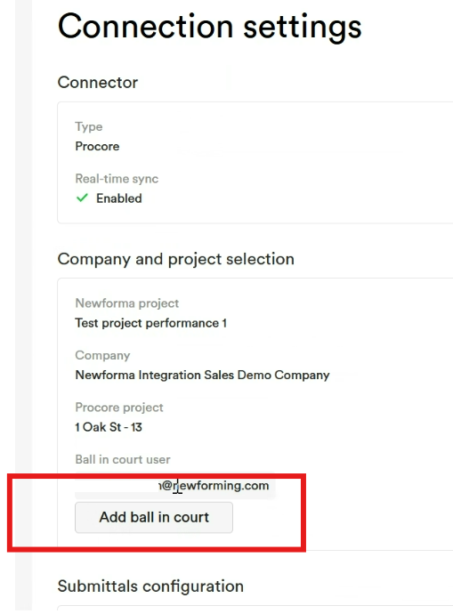
Task: Click the Company field label
Action: [102, 356]
